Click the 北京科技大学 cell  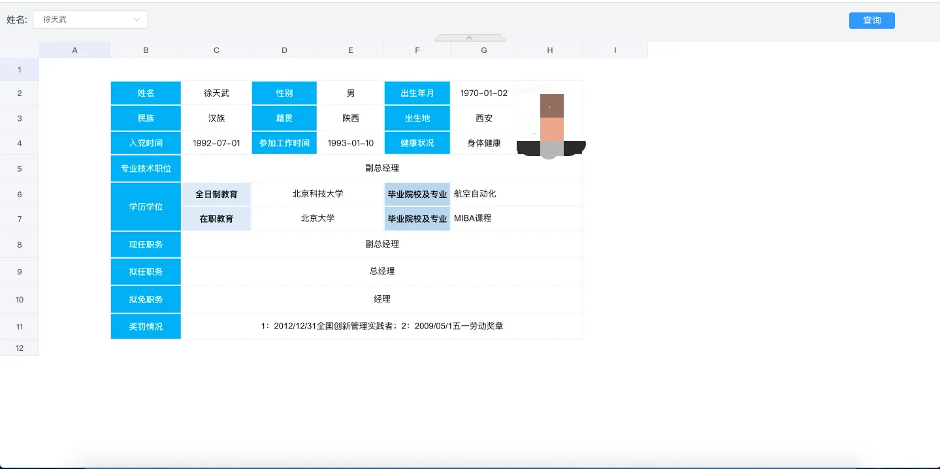[x=317, y=194]
